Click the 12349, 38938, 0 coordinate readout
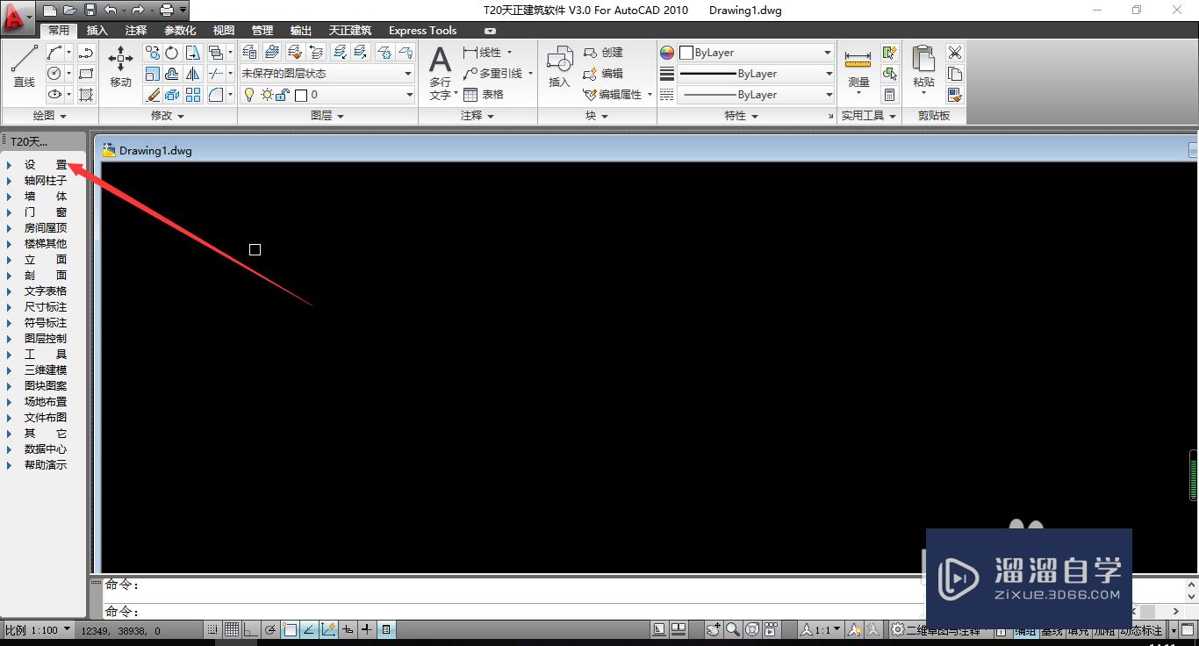1199x646 pixels. [121, 630]
